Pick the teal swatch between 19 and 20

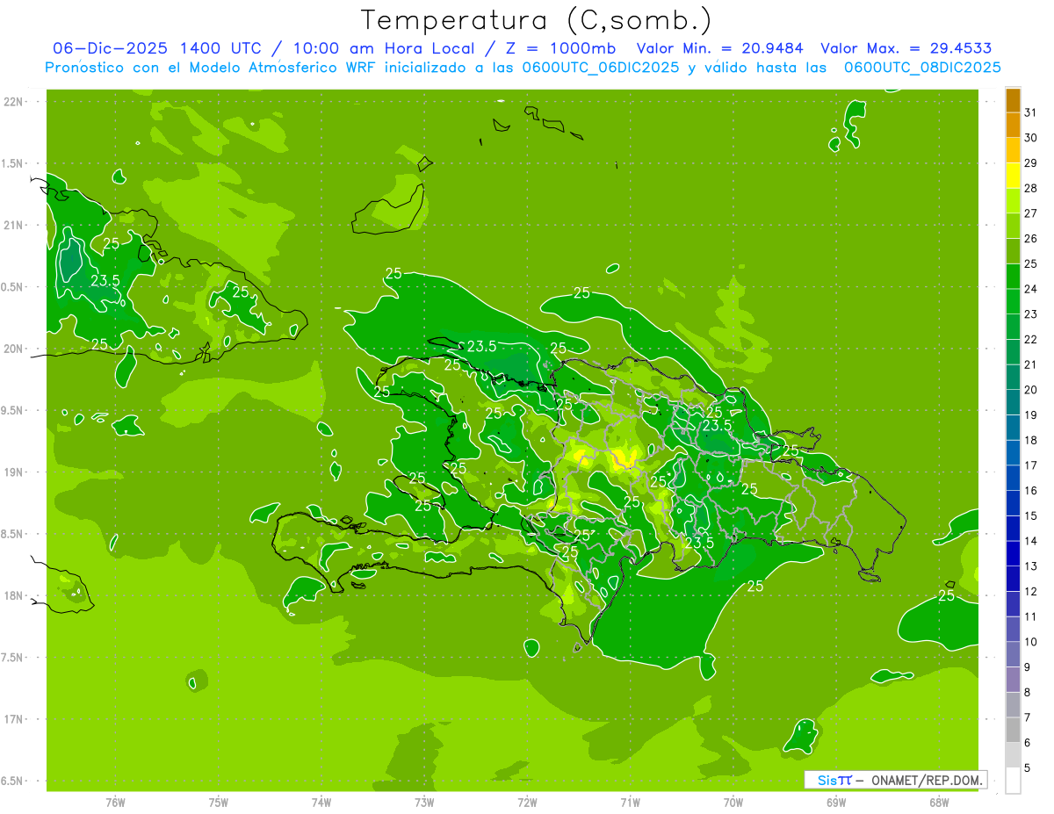(1013, 403)
